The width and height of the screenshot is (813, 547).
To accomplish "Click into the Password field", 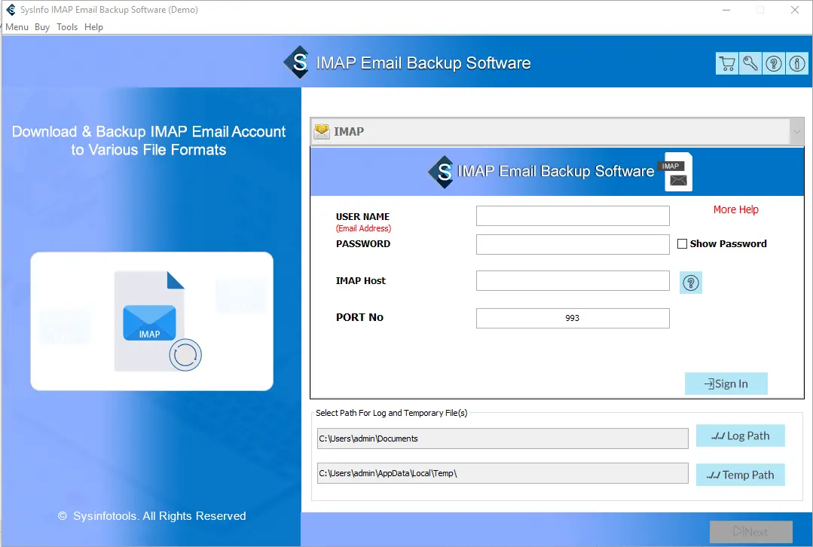I will (x=573, y=244).
